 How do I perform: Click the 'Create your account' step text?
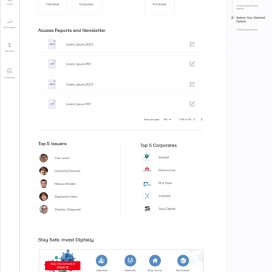247,30
